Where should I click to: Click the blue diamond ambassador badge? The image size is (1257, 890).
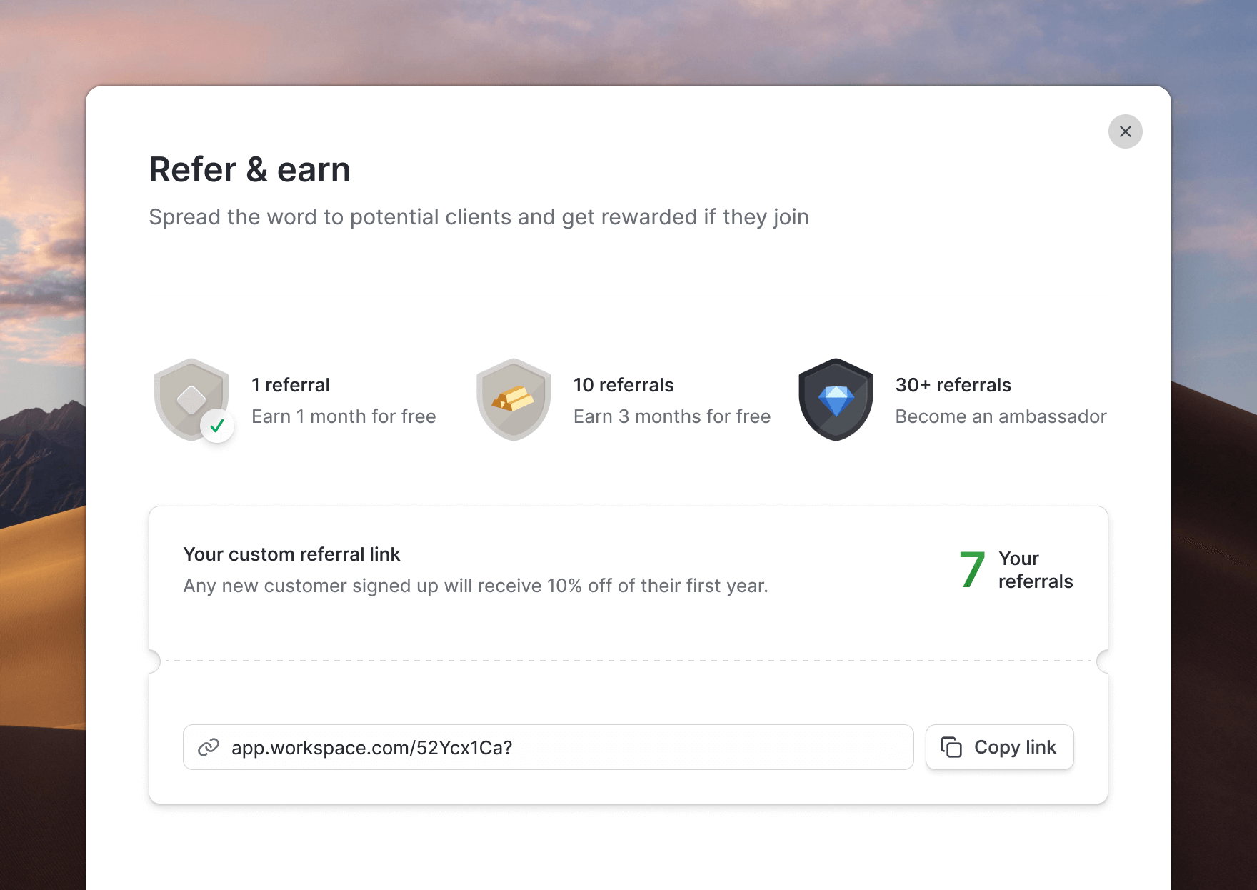[836, 399]
